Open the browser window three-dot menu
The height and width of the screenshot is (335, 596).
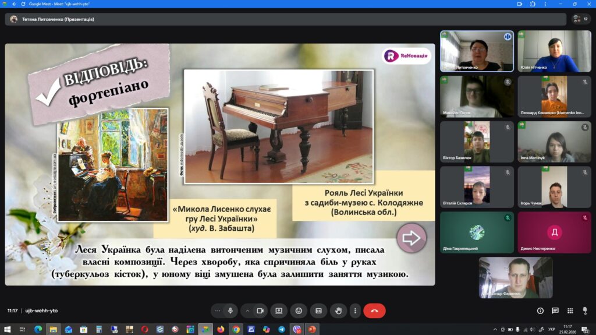coord(546,4)
